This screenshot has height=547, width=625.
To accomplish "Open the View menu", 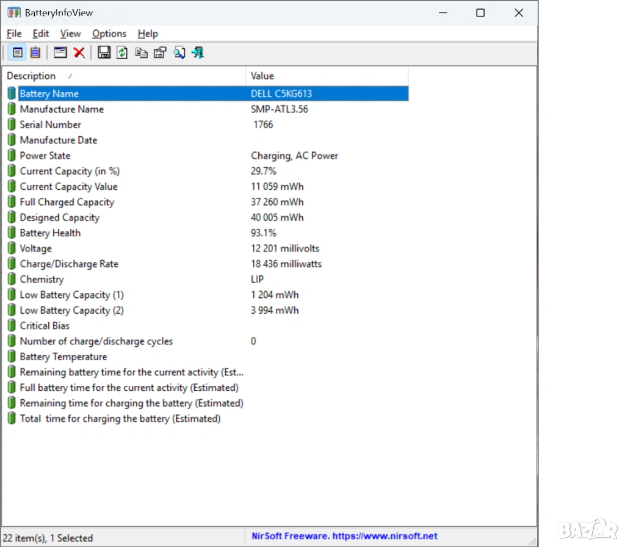I will pyautogui.click(x=70, y=34).
